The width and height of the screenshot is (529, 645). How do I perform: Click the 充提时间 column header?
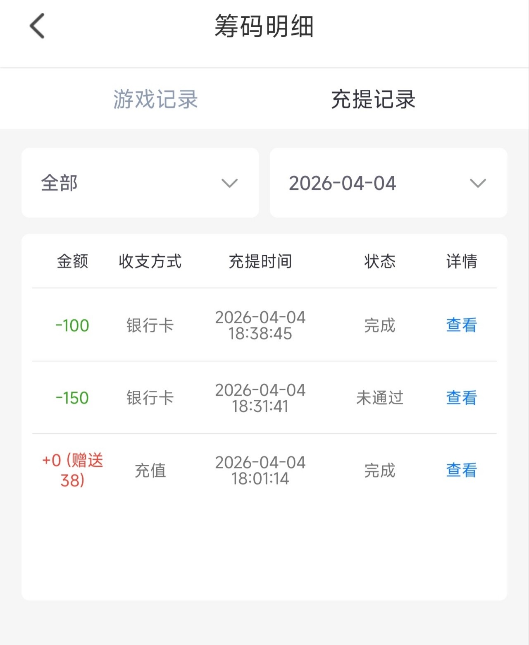point(260,261)
